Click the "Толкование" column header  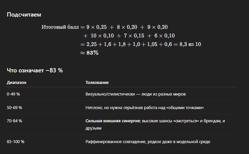click(97, 83)
